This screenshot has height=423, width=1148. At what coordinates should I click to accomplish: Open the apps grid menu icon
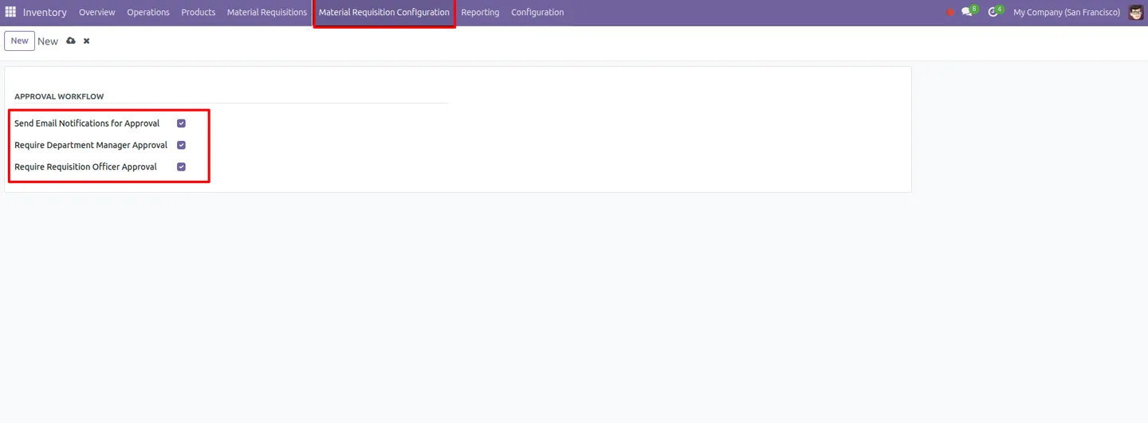point(10,12)
